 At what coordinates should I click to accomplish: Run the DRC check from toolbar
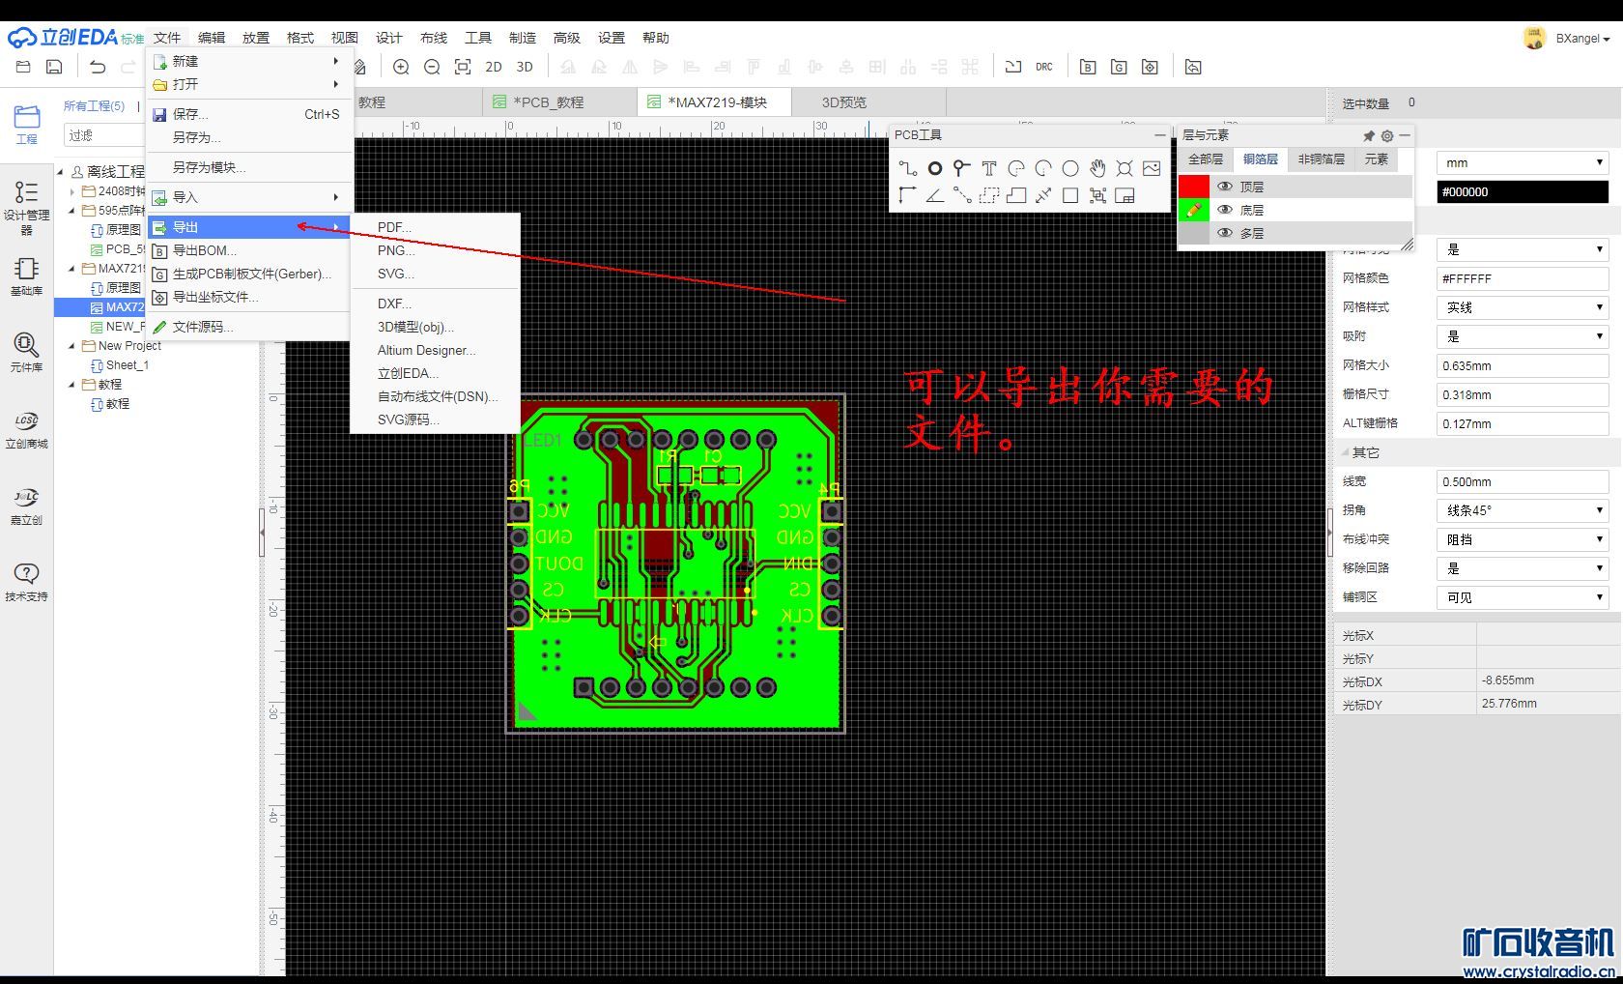point(1043,67)
